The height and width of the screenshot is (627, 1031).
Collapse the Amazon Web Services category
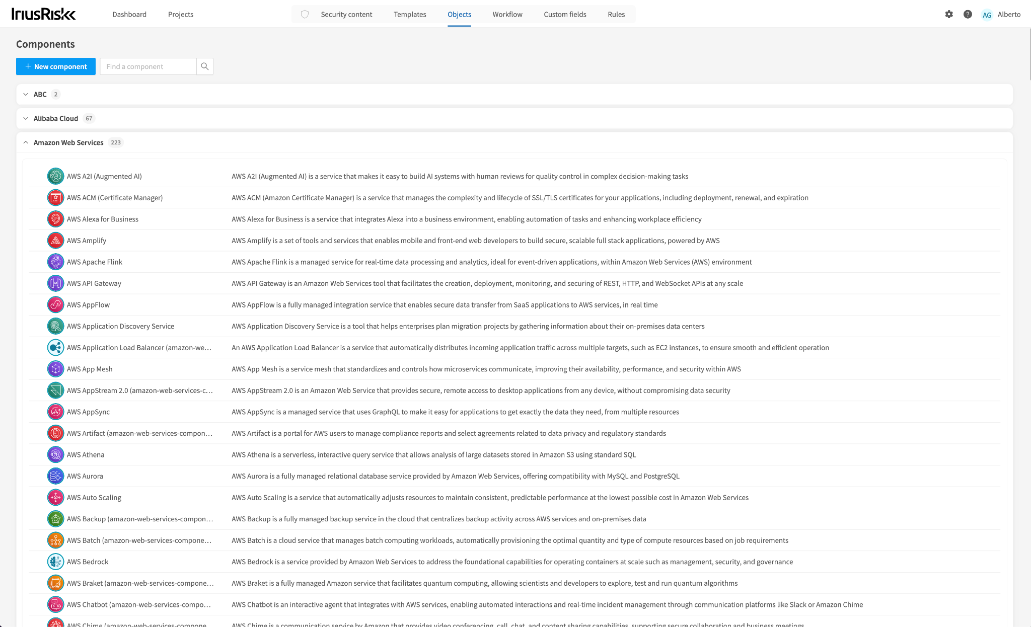26,142
